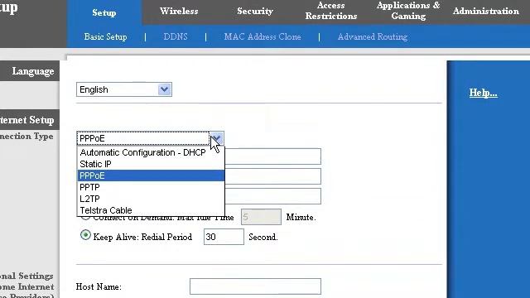Open MAC Address Clone sub-tab
The width and height of the screenshot is (530, 298).
pyautogui.click(x=263, y=36)
